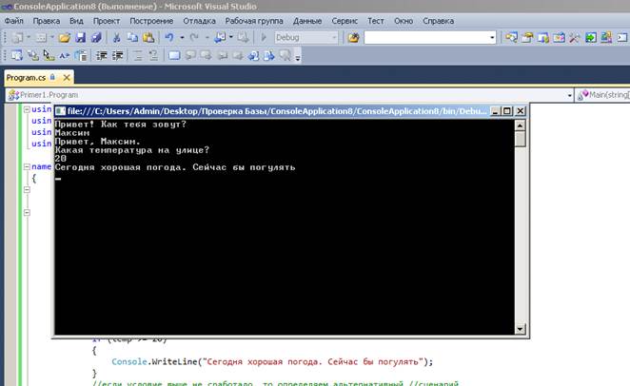This screenshot has width=630, height=386.
Task: Undo the last action with the blue arrow
Action: click(x=169, y=38)
